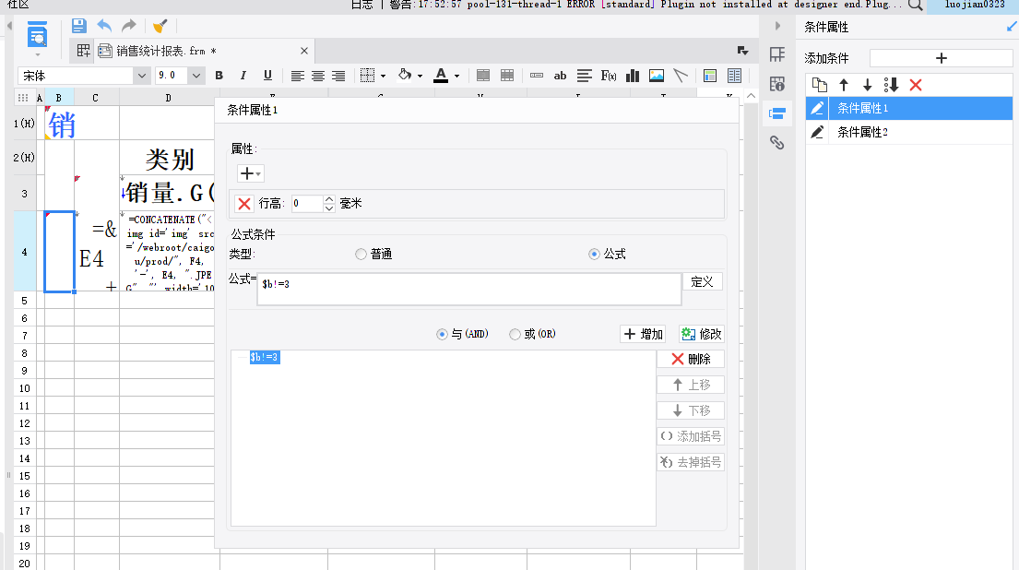Insert a chart with bar chart icon
1019x570 pixels.
pos(633,76)
